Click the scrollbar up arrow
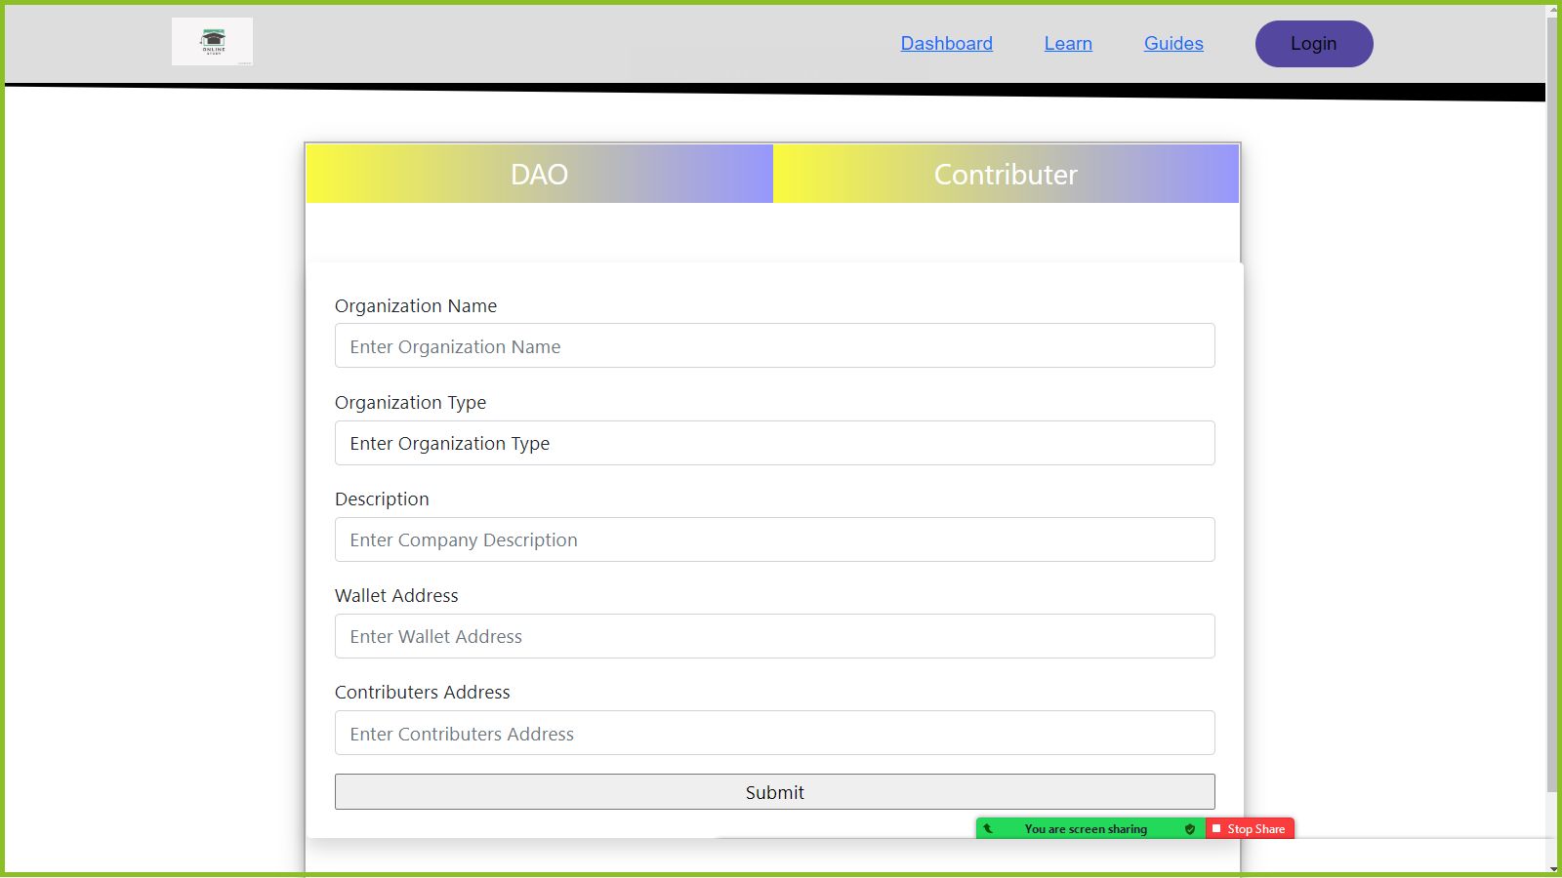 pyautogui.click(x=1553, y=11)
